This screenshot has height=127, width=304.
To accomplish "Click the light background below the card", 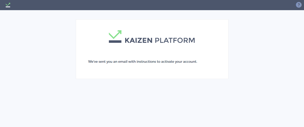I will pos(152,103).
